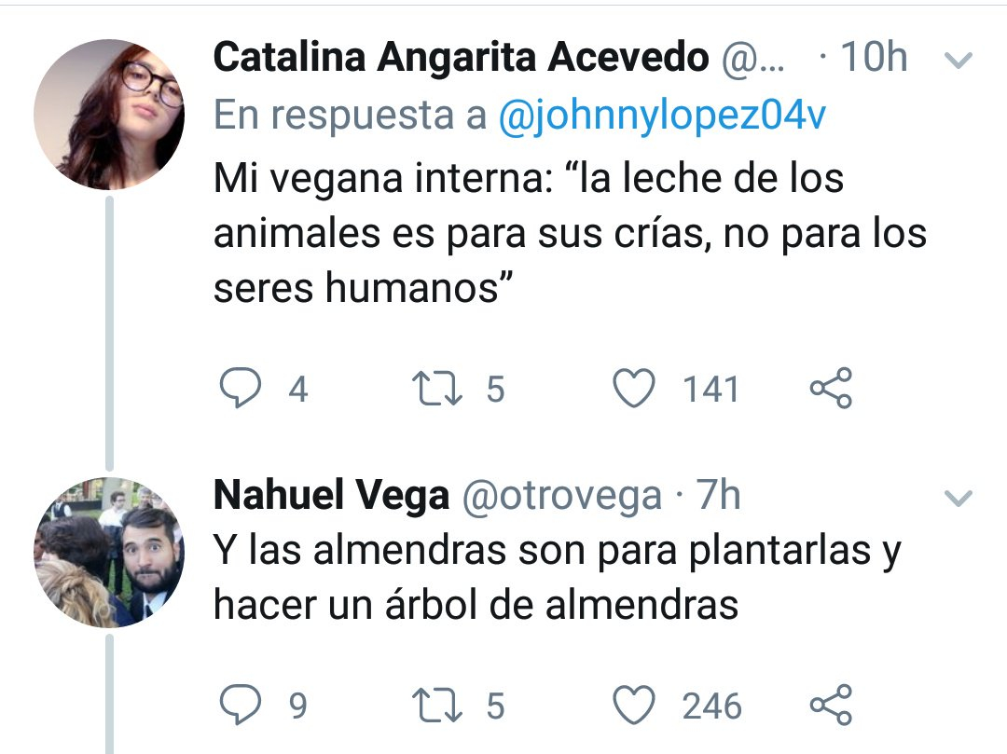Reply to Nahuel Vega's tweet
This screenshot has height=754, width=1007.
pos(241,706)
